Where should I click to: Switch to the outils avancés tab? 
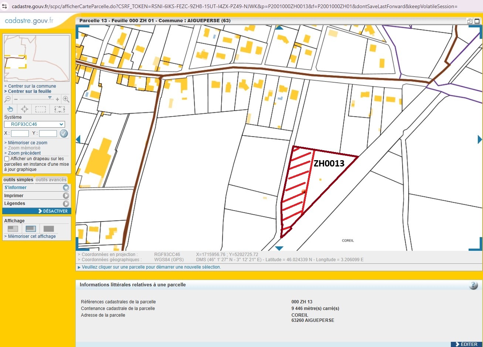pos(51,180)
